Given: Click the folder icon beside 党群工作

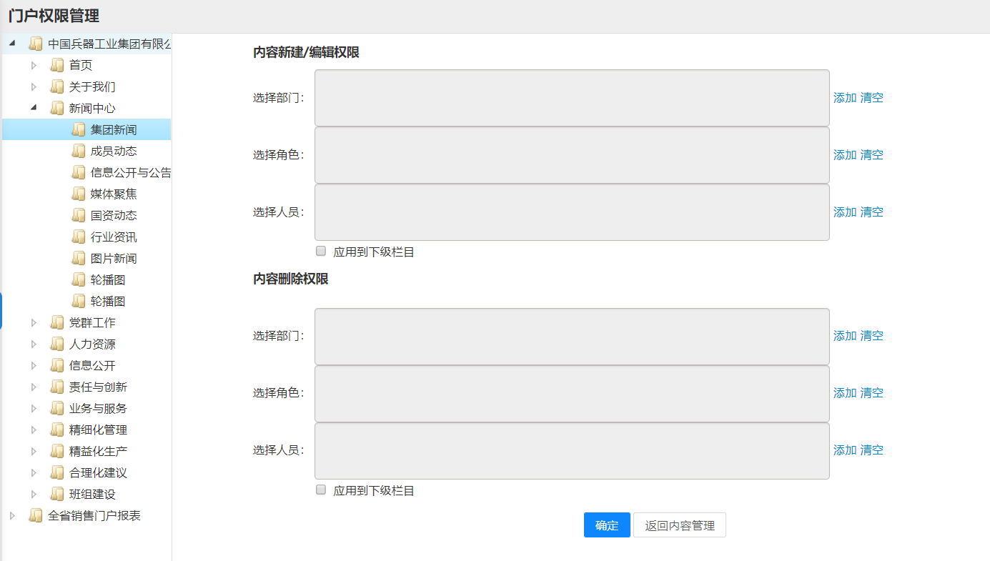Looking at the screenshot, I should 57,323.
